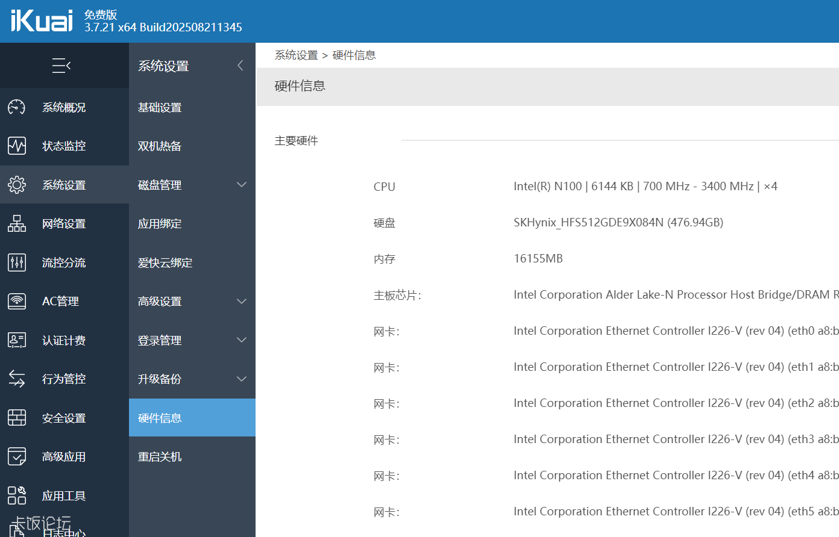The height and width of the screenshot is (537, 839).
Task: Click the 系统设置 breadcrumb link
Action: [x=296, y=55]
